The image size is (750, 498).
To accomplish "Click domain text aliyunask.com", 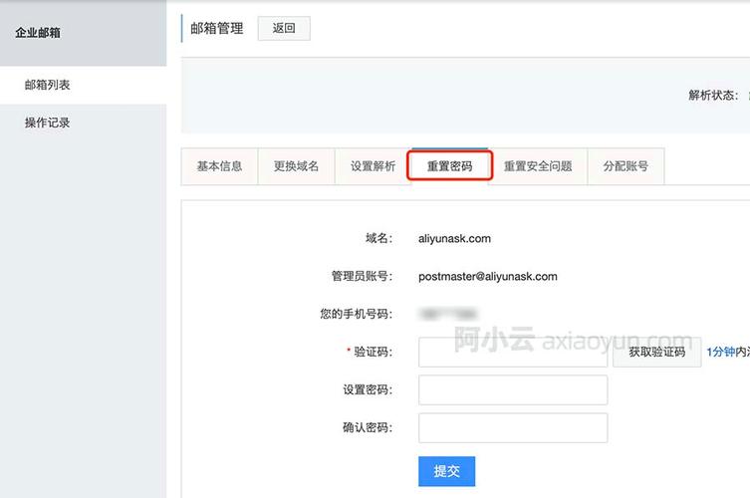I will [454, 238].
